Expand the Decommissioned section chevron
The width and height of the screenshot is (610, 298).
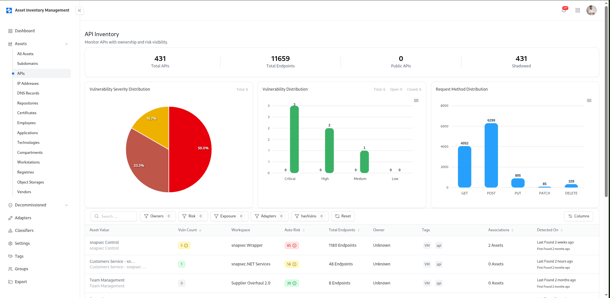(66, 205)
